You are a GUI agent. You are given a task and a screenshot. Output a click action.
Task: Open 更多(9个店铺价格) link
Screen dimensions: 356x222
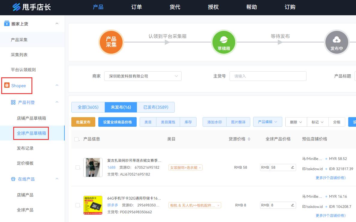click(x=331, y=178)
